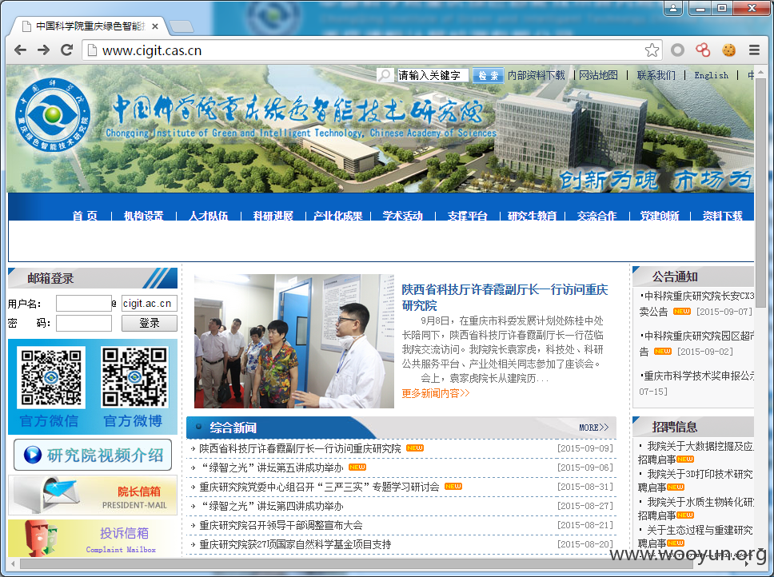Viewport: 774px width, 577px height.
Task: Go back to the previous page
Action: [x=20, y=50]
